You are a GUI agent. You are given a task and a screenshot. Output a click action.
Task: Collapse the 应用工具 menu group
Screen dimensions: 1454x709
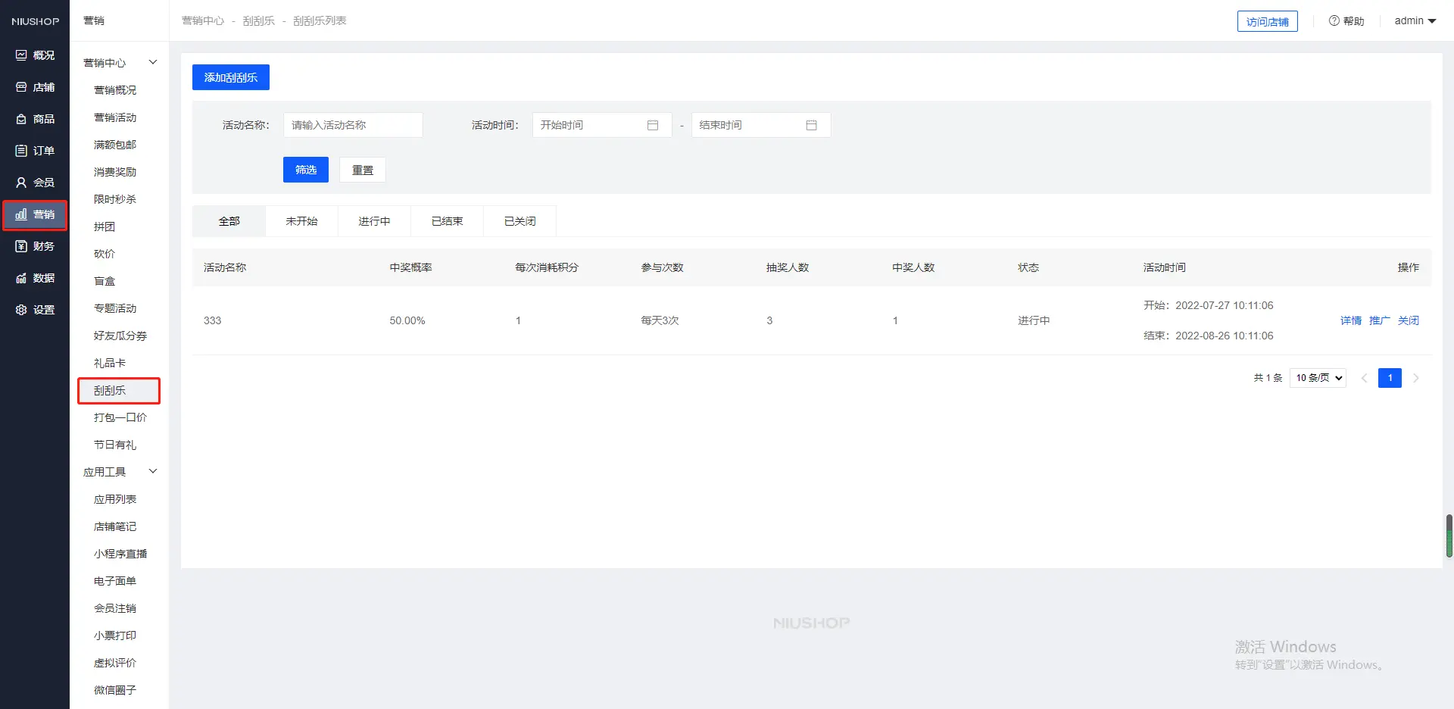click(153, 471)
